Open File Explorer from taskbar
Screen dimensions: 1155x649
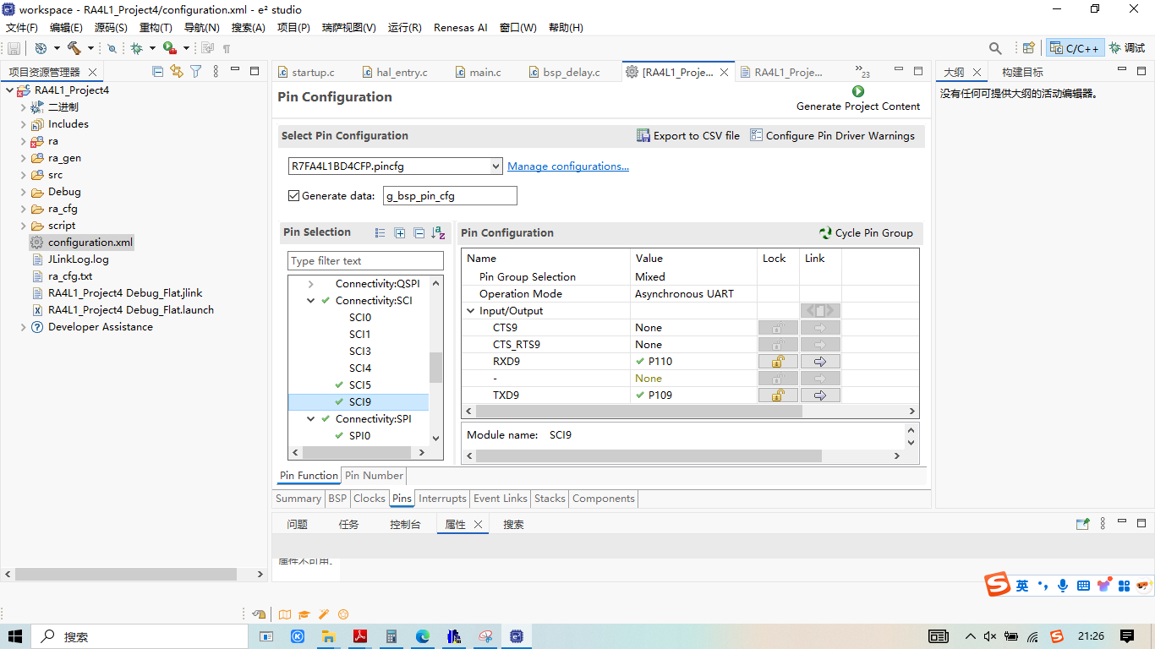pos(329,636)
